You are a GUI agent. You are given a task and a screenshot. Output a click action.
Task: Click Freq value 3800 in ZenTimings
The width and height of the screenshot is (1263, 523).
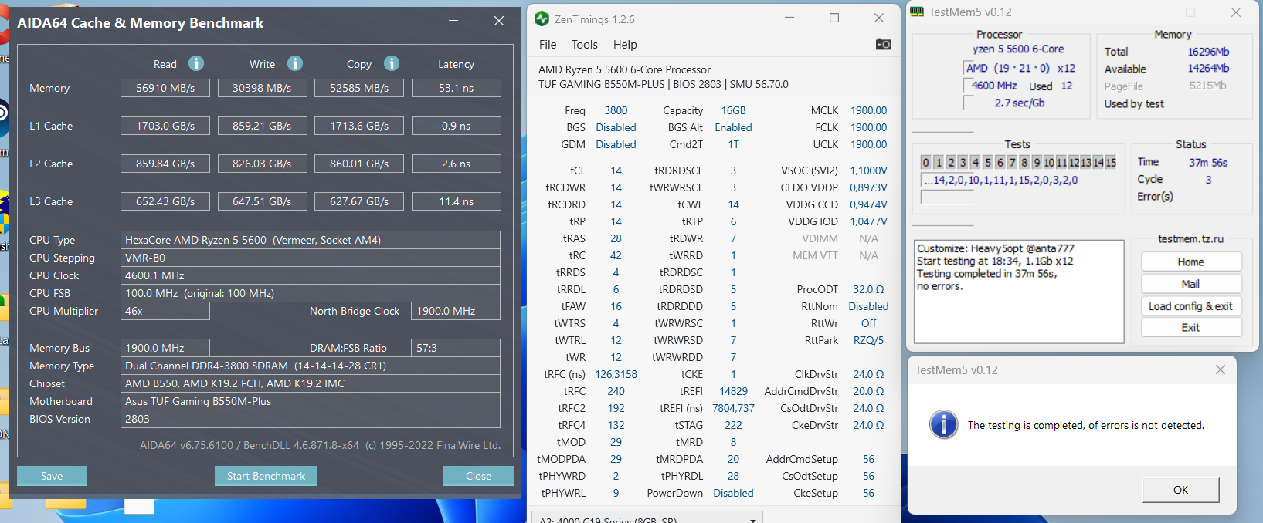(x=616, y=110)
